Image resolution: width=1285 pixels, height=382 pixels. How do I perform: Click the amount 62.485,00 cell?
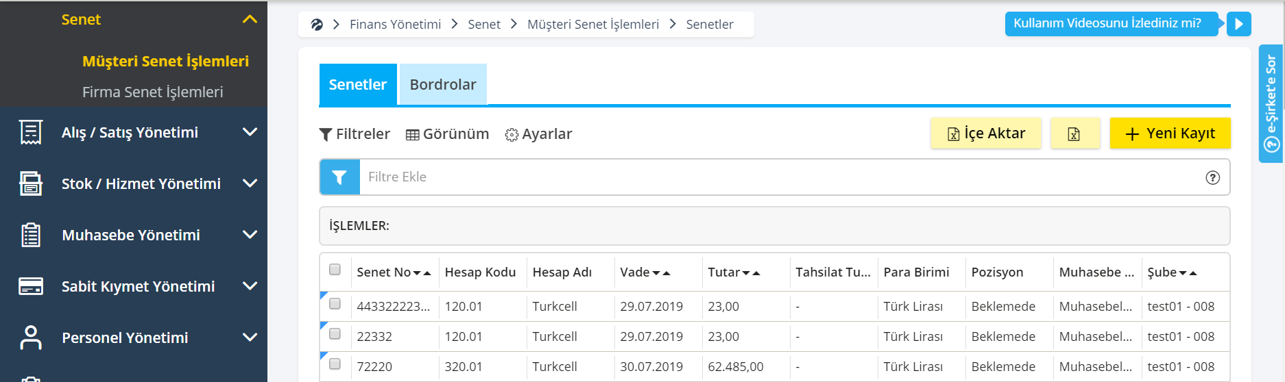click(x=736, y=367)
